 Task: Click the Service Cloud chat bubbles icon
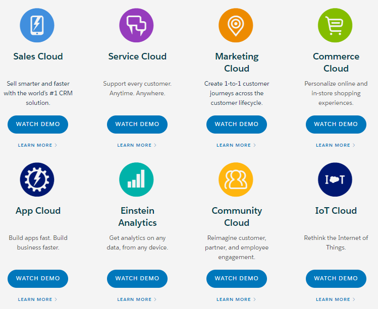(x=137, y=25)
